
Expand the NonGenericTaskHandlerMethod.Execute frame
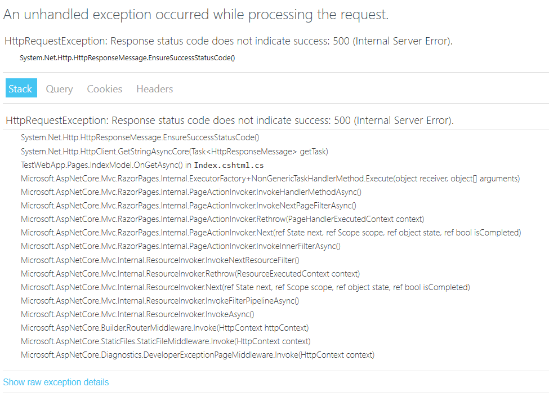tap(270, 179)
